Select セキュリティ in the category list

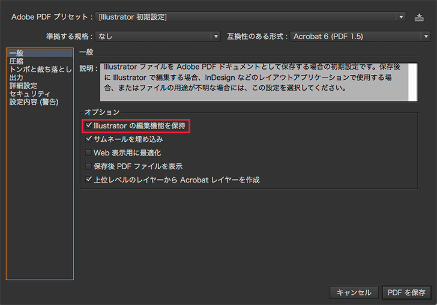[40, 94]
